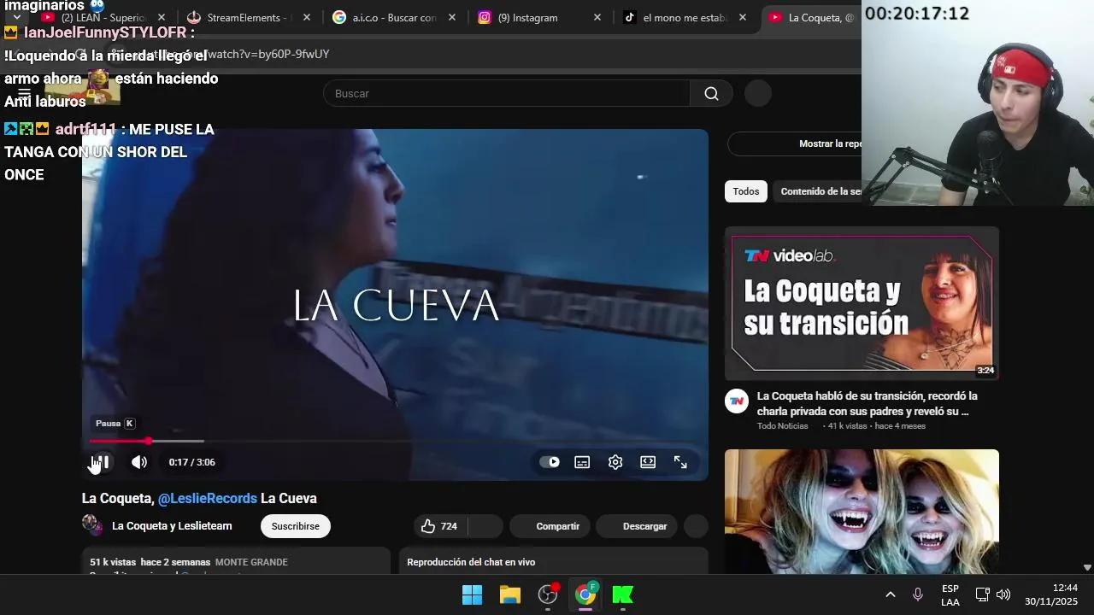Open the ESP LAA language switcher
The height and width of the screenshot is (615, 1094).
(950, 594)
